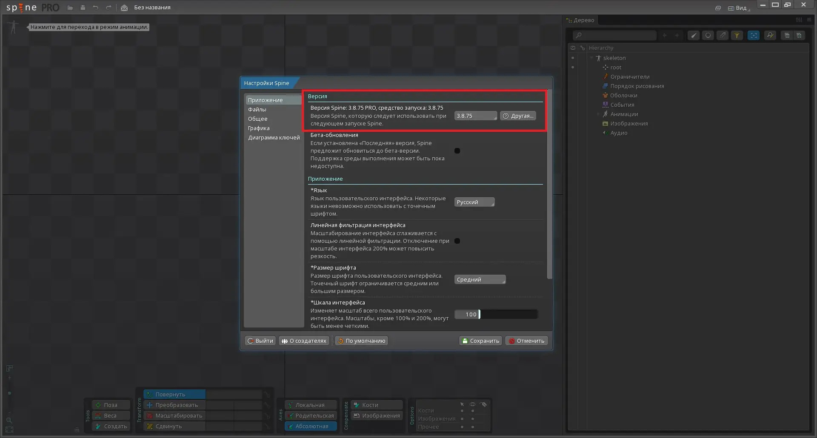
Task: Click the yellow funnel filter icon
Action: pyautogui.click(x=737, y=35)
